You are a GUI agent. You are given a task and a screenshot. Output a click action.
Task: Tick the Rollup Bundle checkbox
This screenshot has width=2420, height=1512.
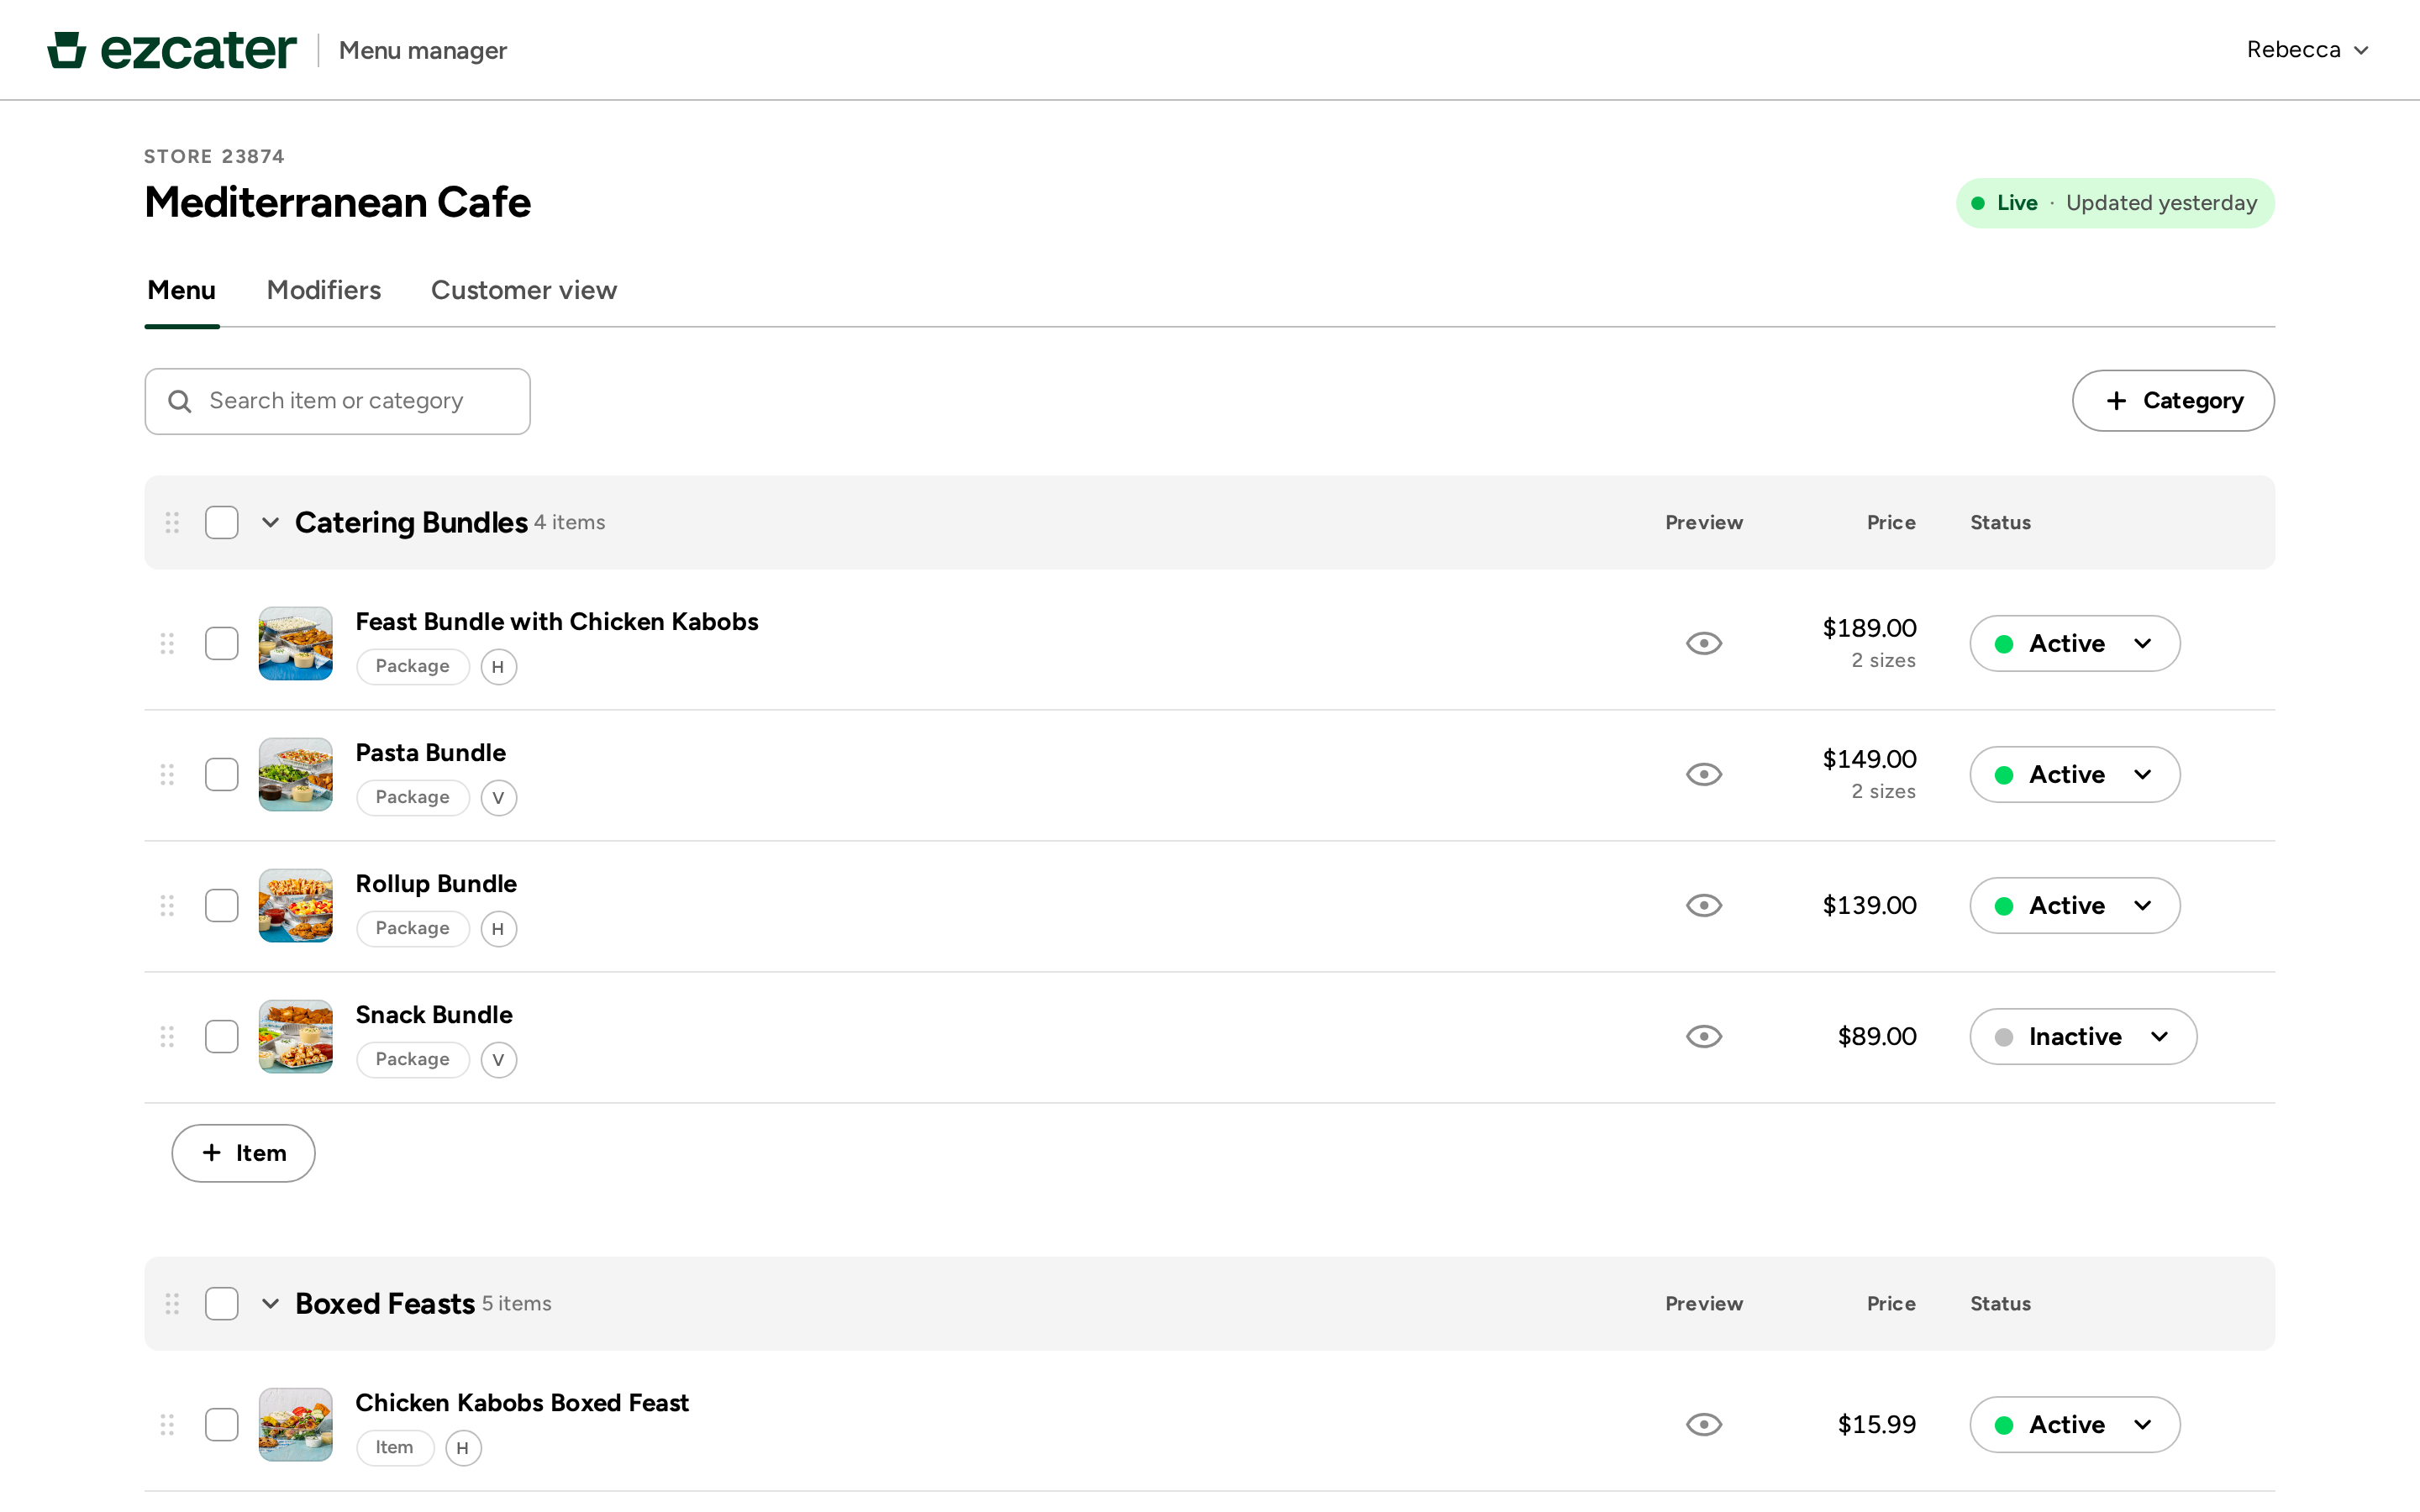222,905
